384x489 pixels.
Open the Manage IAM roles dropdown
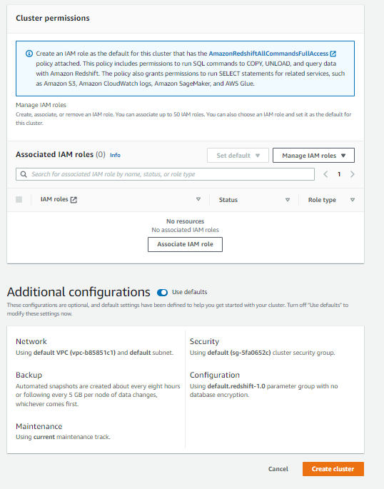coord(313,156)
